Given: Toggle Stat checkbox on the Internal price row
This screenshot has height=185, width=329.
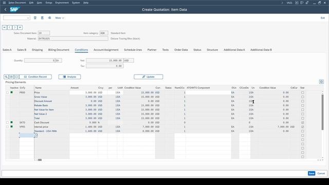Looking at the screenshot, I should tap(303, 127).
